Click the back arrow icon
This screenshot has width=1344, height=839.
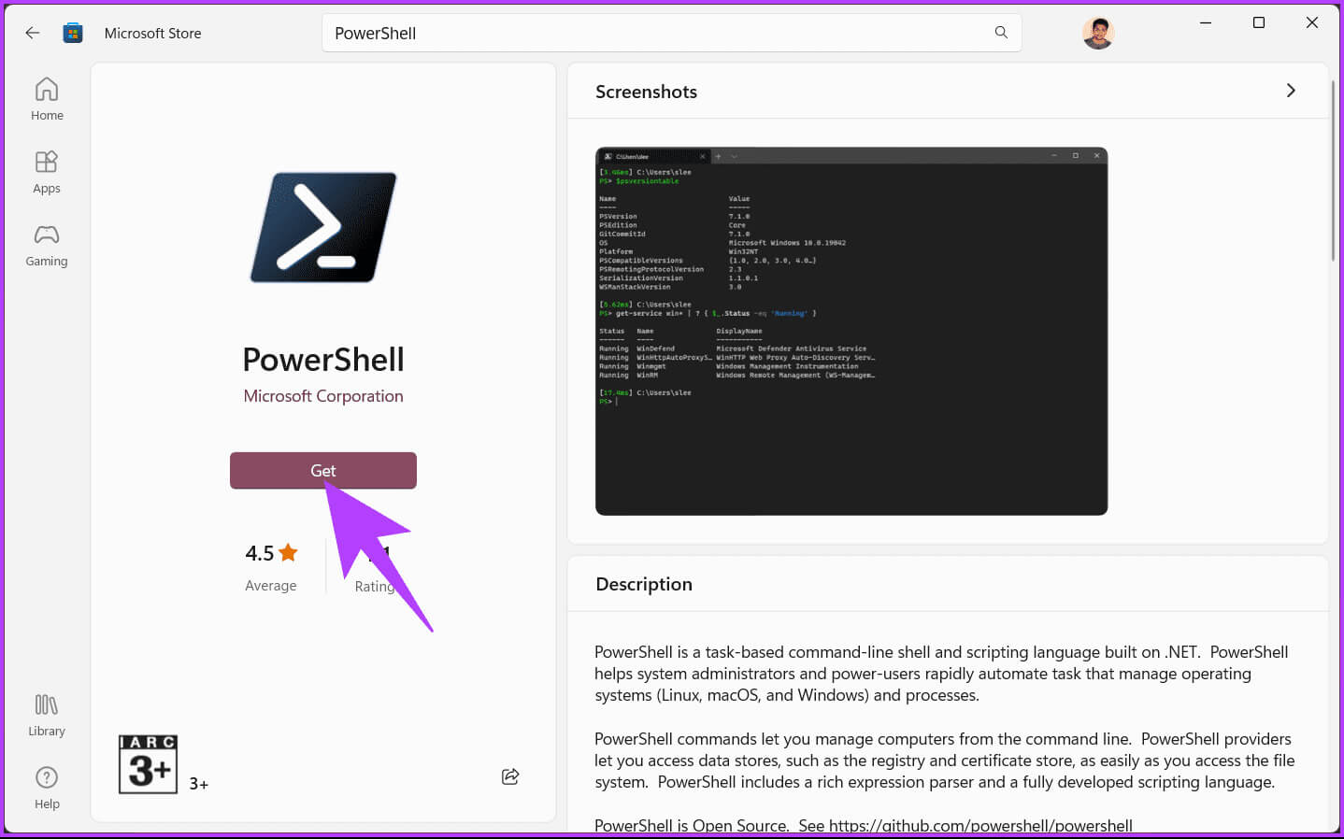(33, 33)
